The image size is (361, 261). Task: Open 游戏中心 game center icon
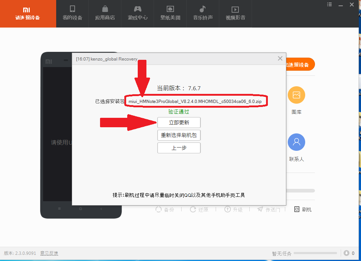[x=137, y=13]
